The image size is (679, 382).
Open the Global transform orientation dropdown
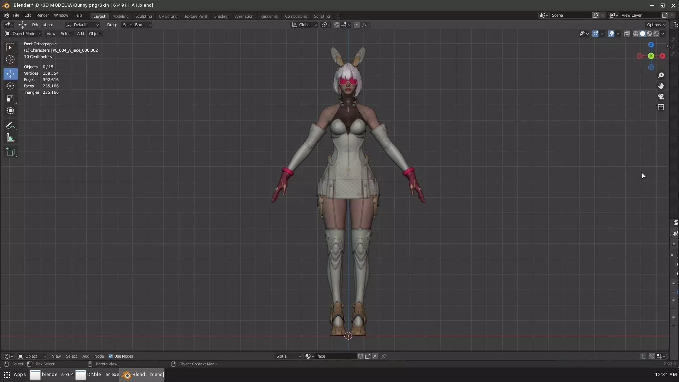(x=304, y=25)
